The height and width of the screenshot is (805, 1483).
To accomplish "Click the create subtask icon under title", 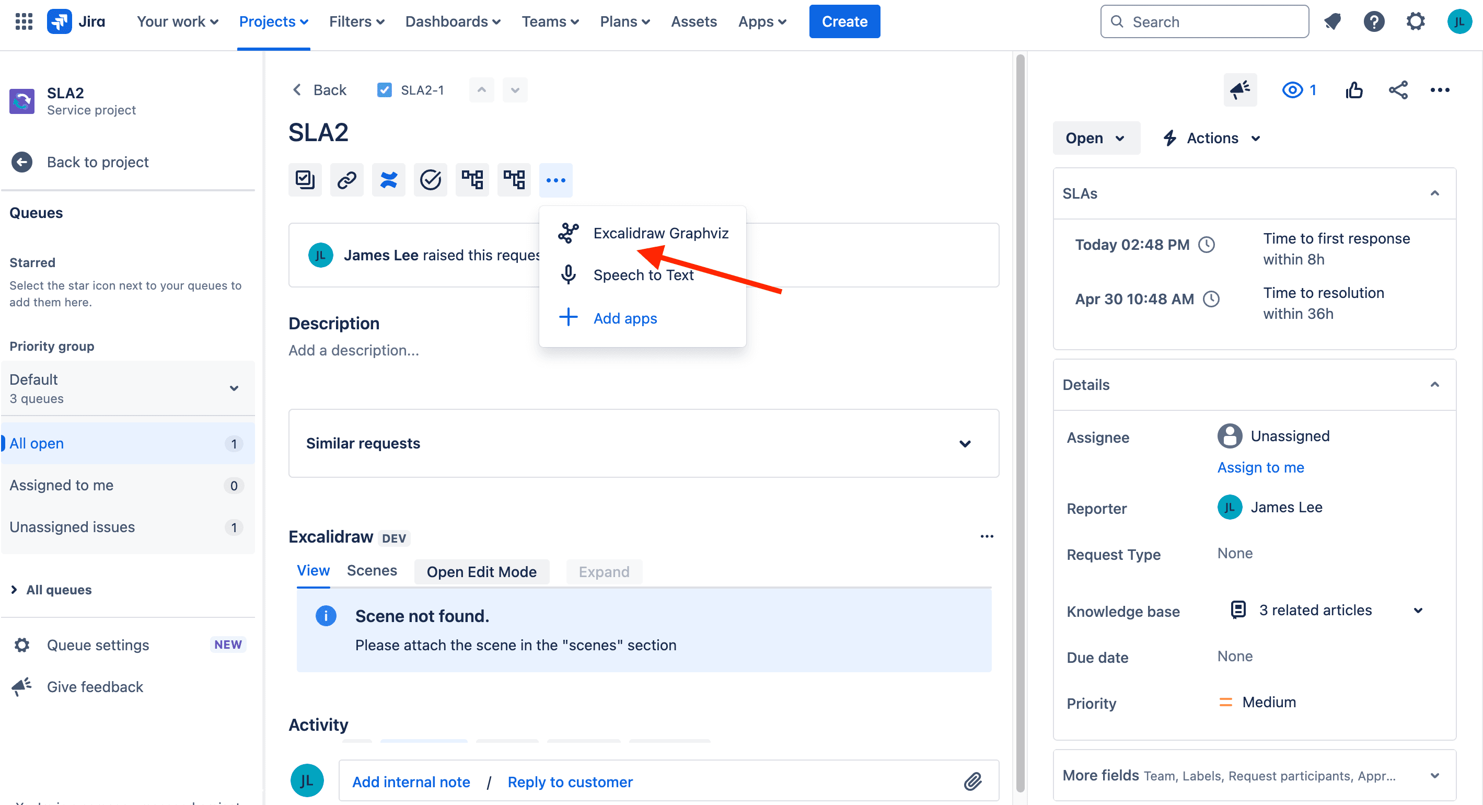I will tap(305, 180).
